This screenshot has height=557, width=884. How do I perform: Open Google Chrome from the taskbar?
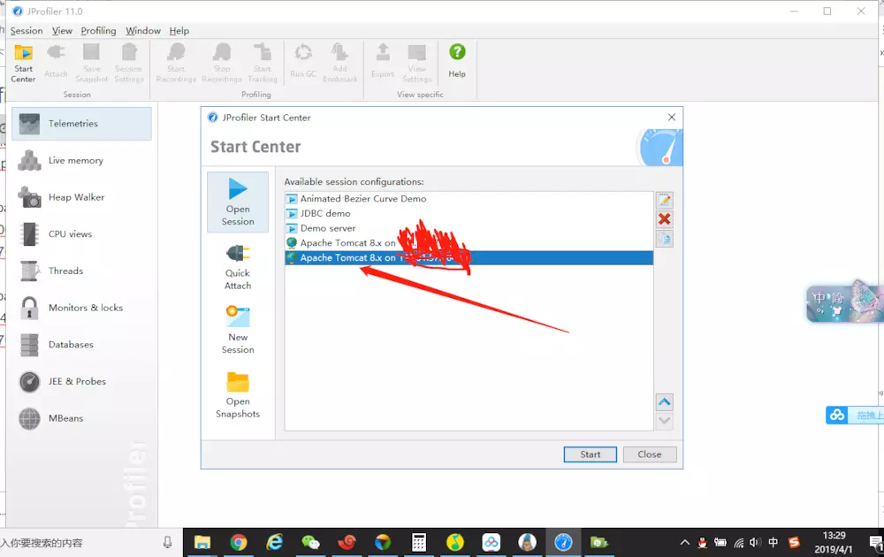coord(239,542)
